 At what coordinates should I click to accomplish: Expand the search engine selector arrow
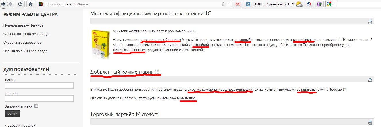click(333, 4)
